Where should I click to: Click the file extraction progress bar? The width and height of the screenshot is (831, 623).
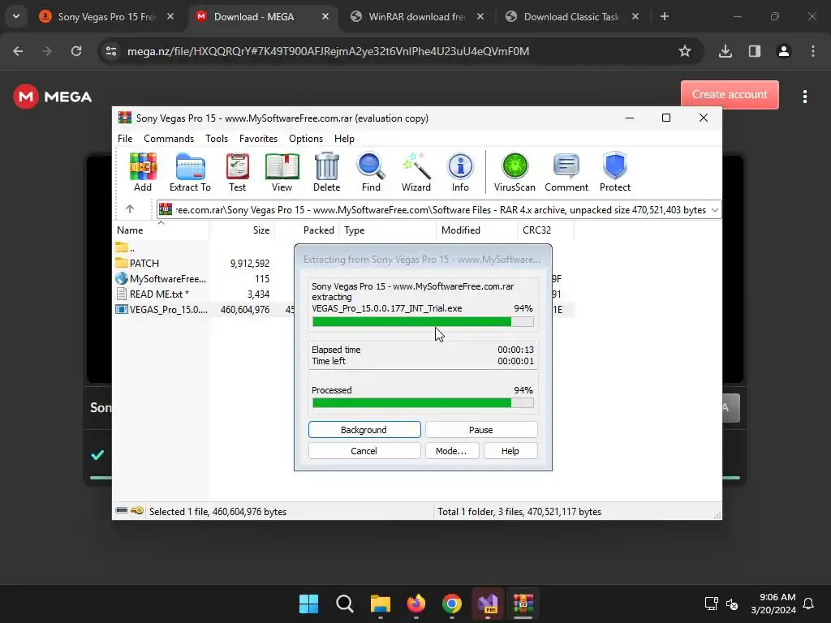coord(423,321)
